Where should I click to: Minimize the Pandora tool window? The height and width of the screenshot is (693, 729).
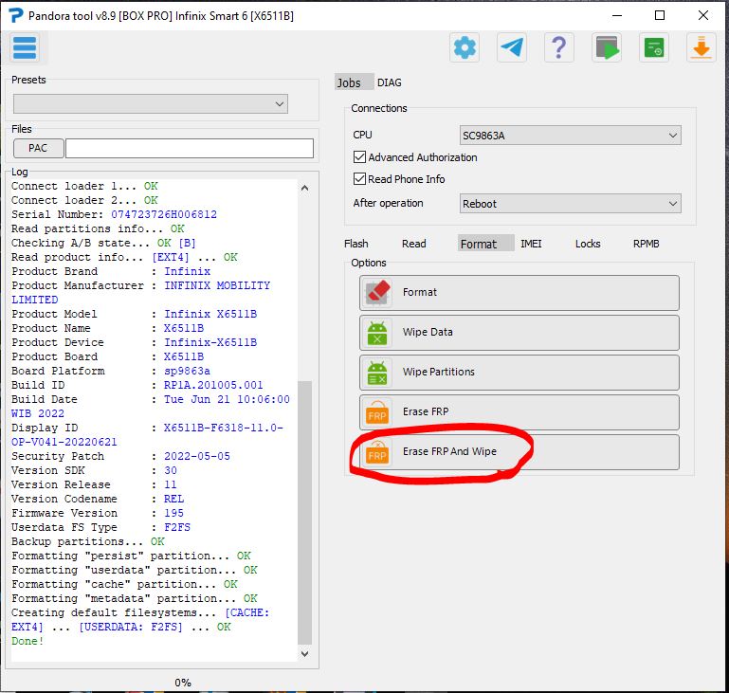point(617,15)
